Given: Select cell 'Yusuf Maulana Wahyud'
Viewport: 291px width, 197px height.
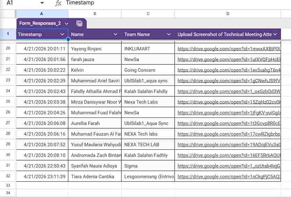Looking at the screenshot, I should (95, 145).
